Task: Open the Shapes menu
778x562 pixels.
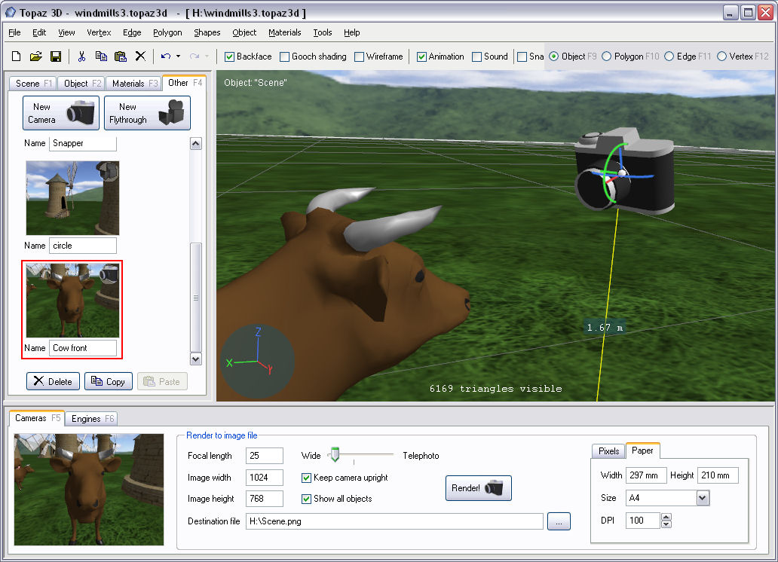Action: (207, 32)
